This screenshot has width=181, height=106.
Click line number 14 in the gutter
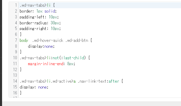pos(15,81)
